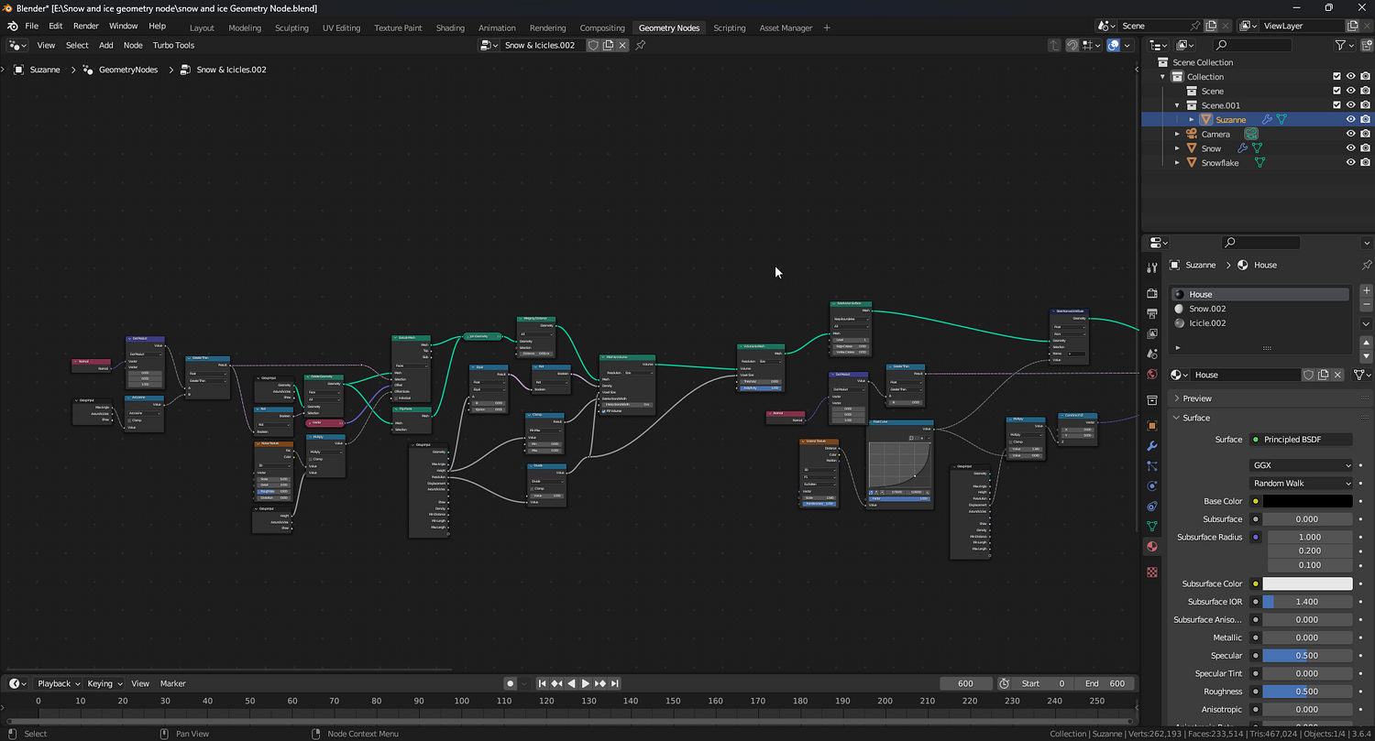
Task: Click the Principled BSDF surface button
Action: [1302, 440]
